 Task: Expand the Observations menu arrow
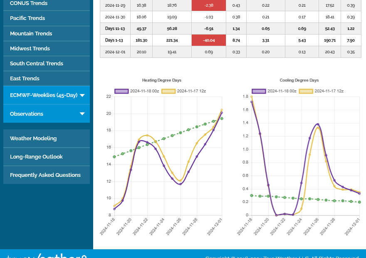pos(82,114)
